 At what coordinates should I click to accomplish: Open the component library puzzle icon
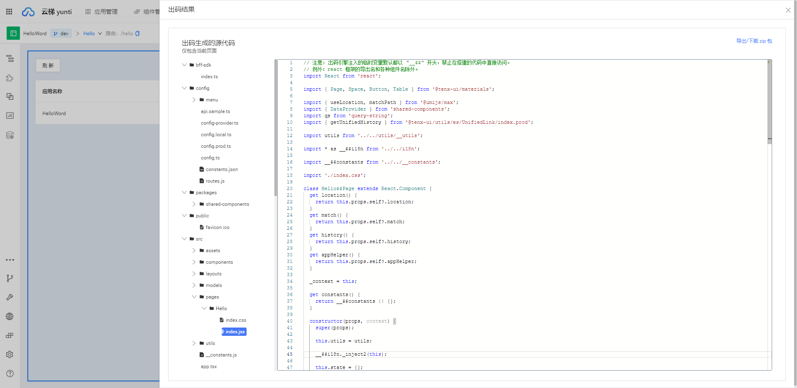(x=10, y=78)
